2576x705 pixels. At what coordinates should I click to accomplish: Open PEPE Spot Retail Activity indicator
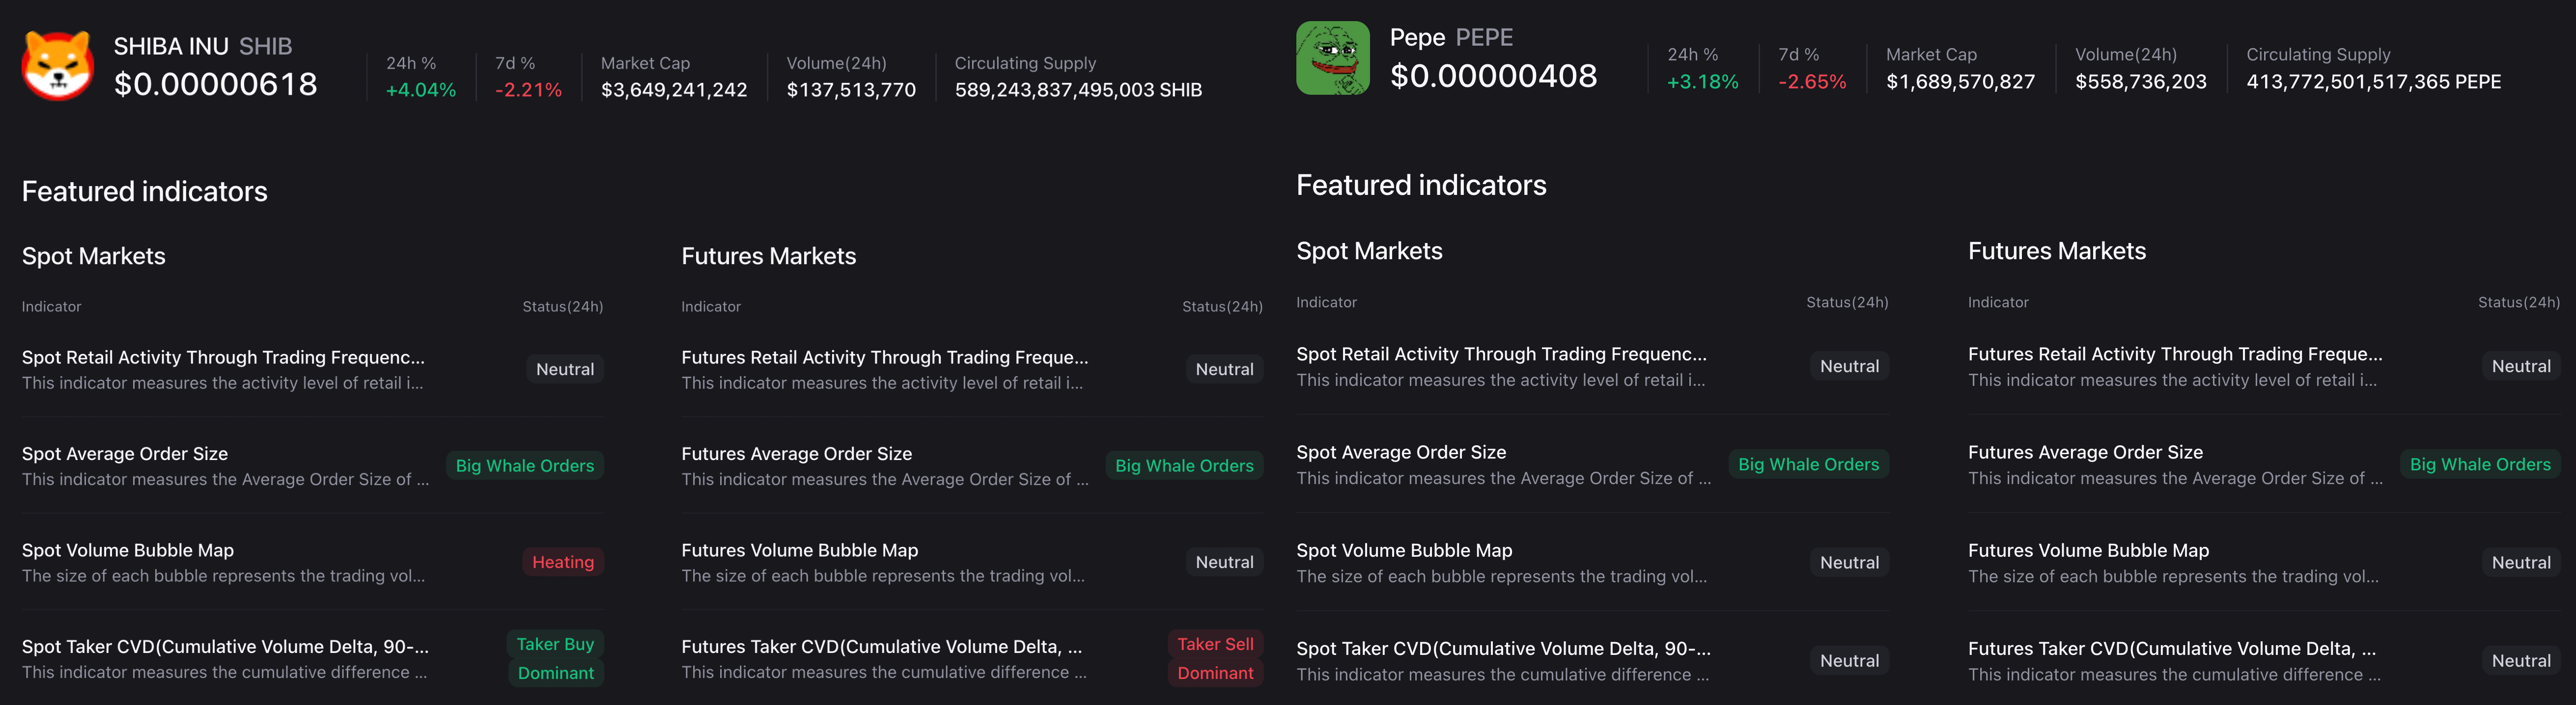click(x=1500, y=354)
